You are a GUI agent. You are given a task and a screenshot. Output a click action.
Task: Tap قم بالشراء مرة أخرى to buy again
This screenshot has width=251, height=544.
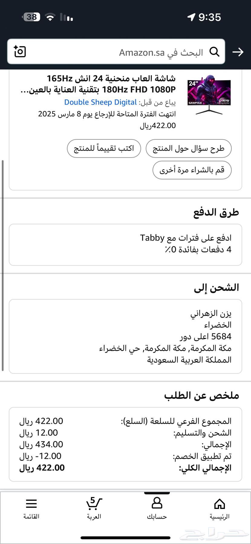pos(192,170)
